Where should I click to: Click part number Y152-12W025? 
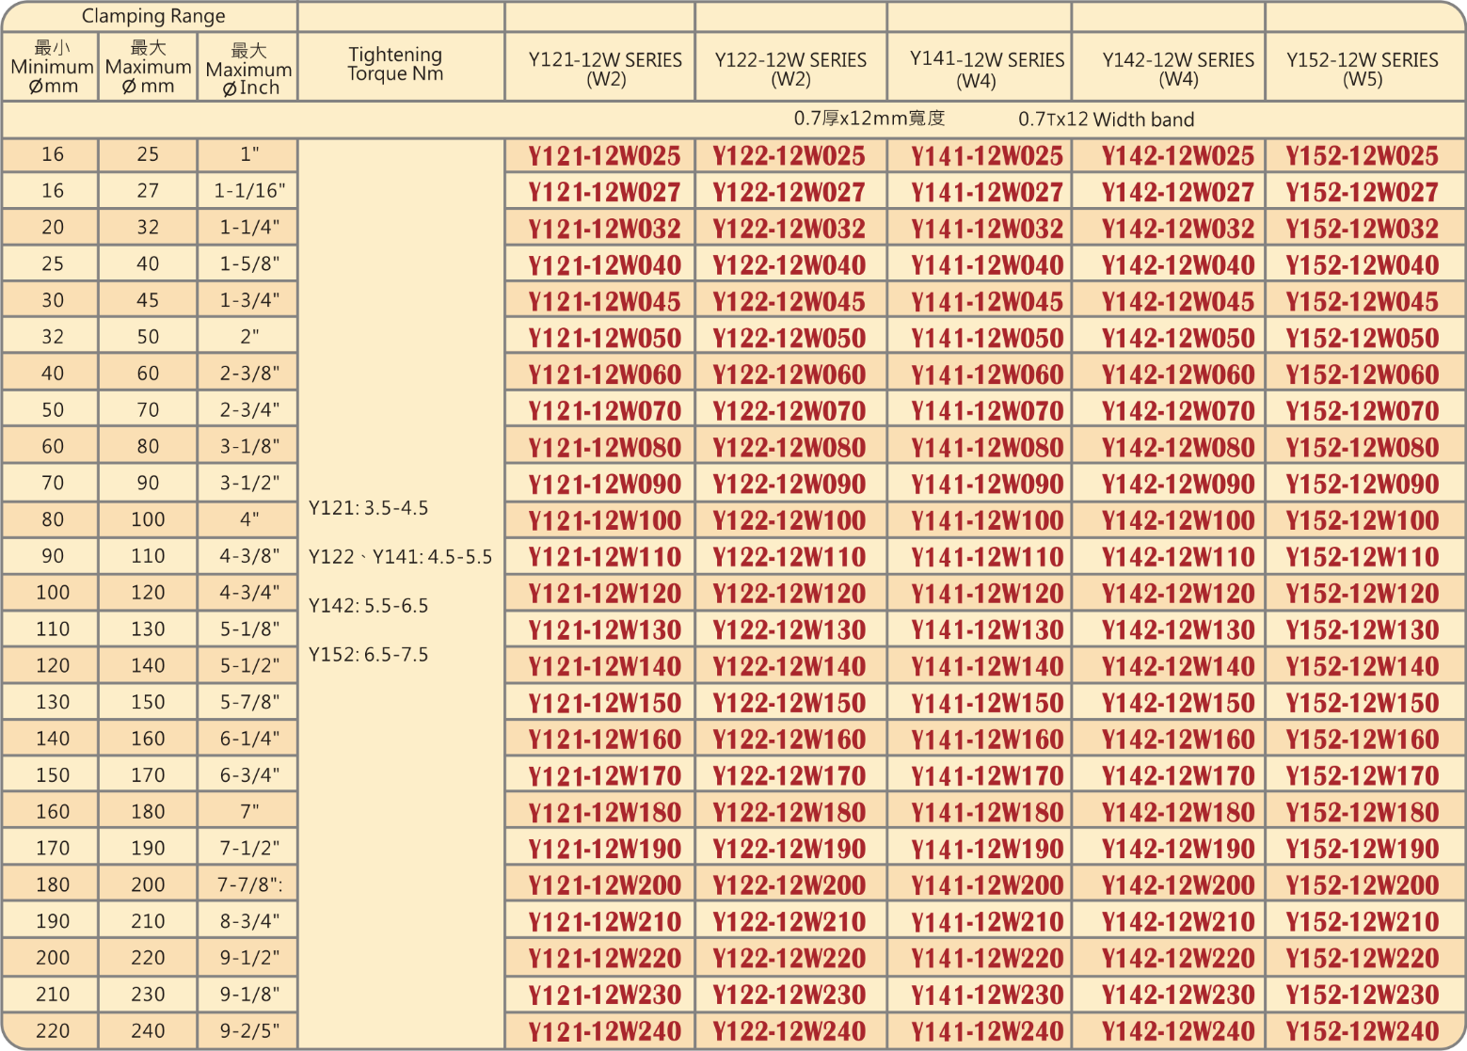[x=1363, y=156]
